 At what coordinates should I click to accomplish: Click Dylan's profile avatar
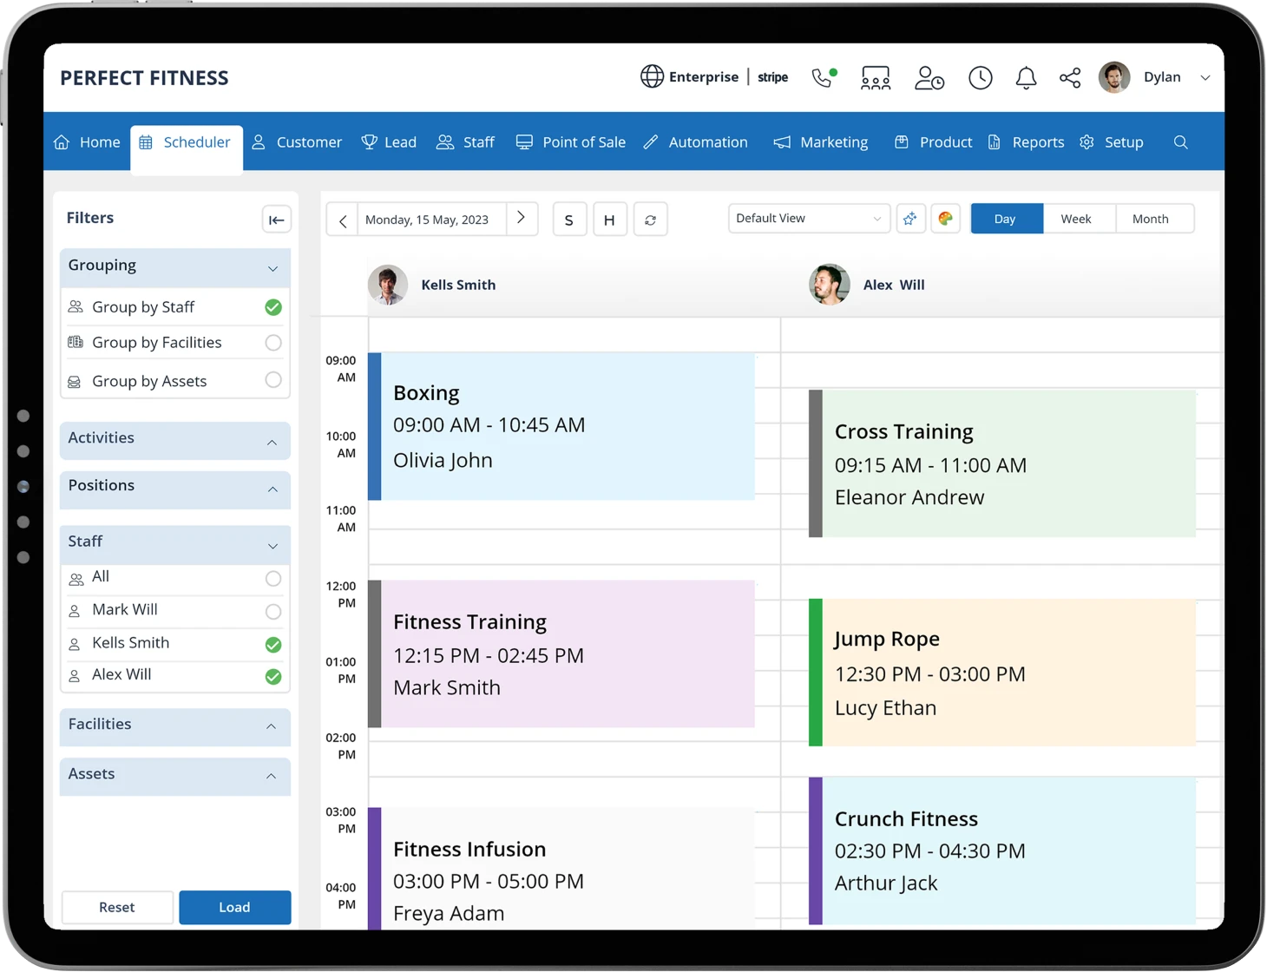click(1114, 77)
